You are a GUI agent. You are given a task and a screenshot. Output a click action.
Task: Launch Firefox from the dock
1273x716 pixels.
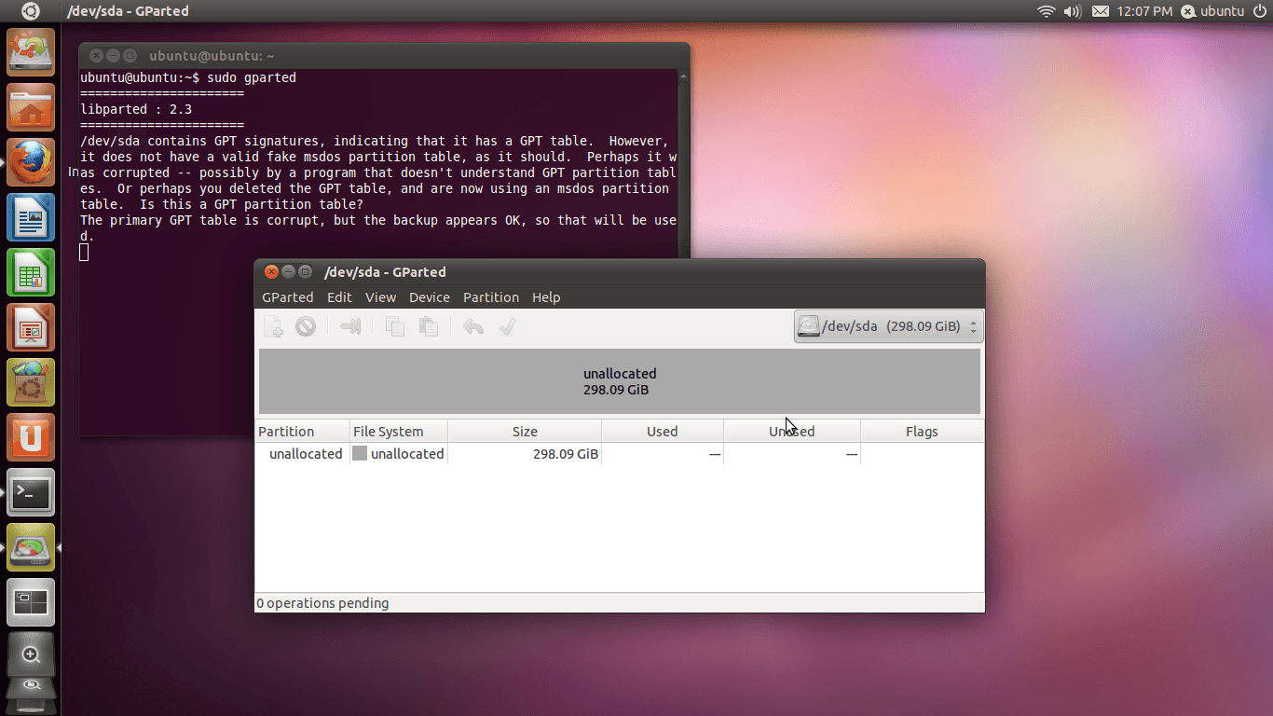[x=31, y=162]
